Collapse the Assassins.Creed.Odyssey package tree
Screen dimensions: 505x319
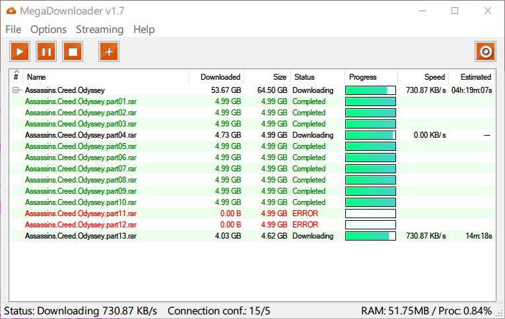tap(16, 90)
